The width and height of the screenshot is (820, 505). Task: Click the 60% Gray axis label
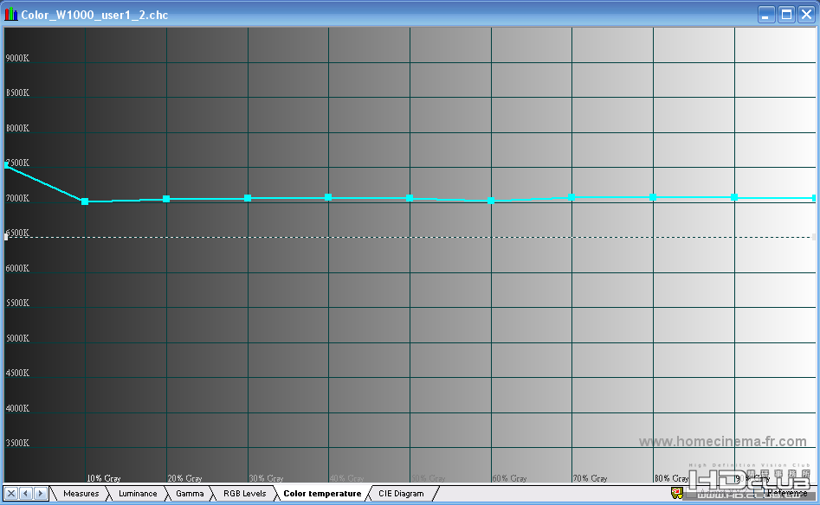point(509,478)
